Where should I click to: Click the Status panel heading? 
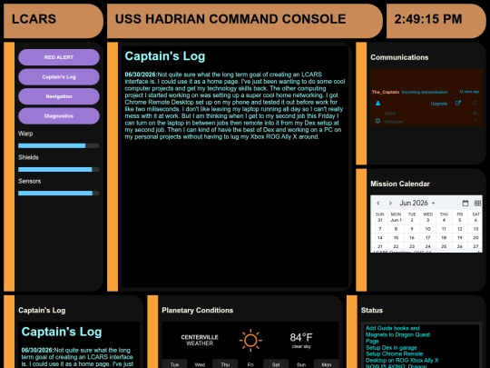372,310
